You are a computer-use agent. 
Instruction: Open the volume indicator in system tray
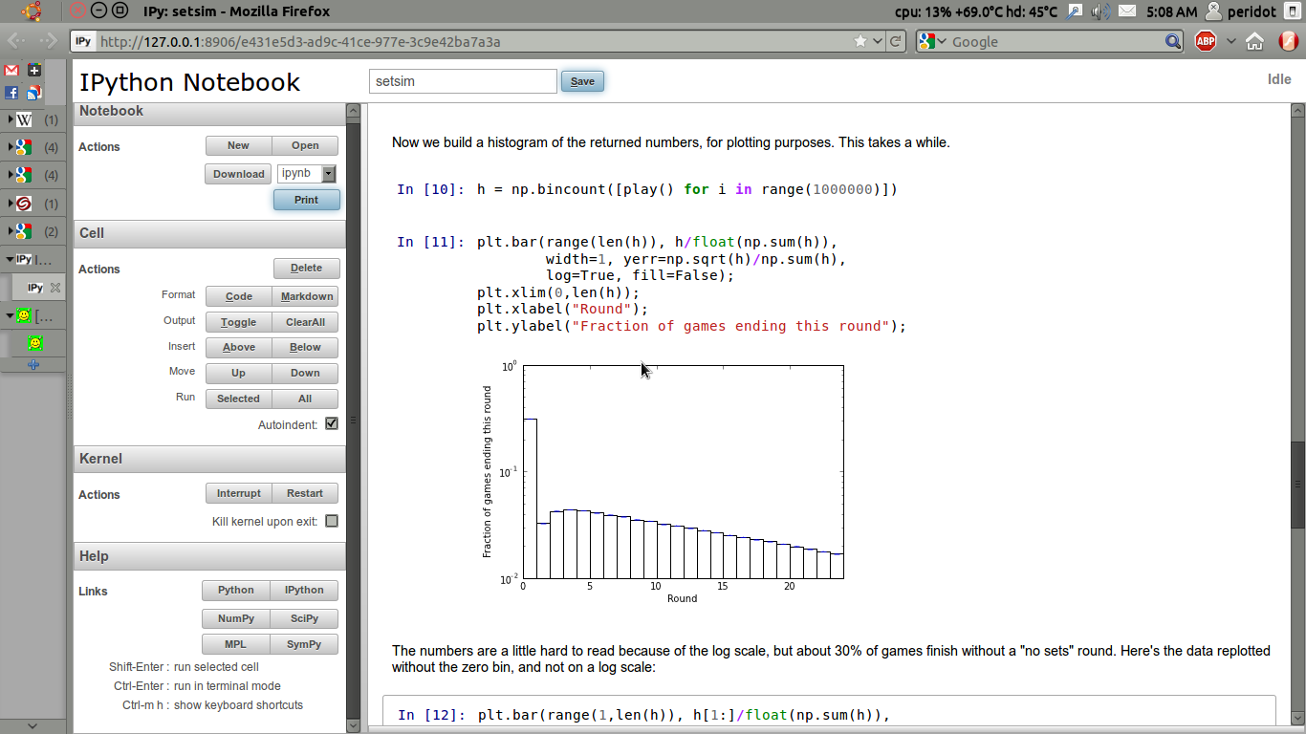[1100, 11]
